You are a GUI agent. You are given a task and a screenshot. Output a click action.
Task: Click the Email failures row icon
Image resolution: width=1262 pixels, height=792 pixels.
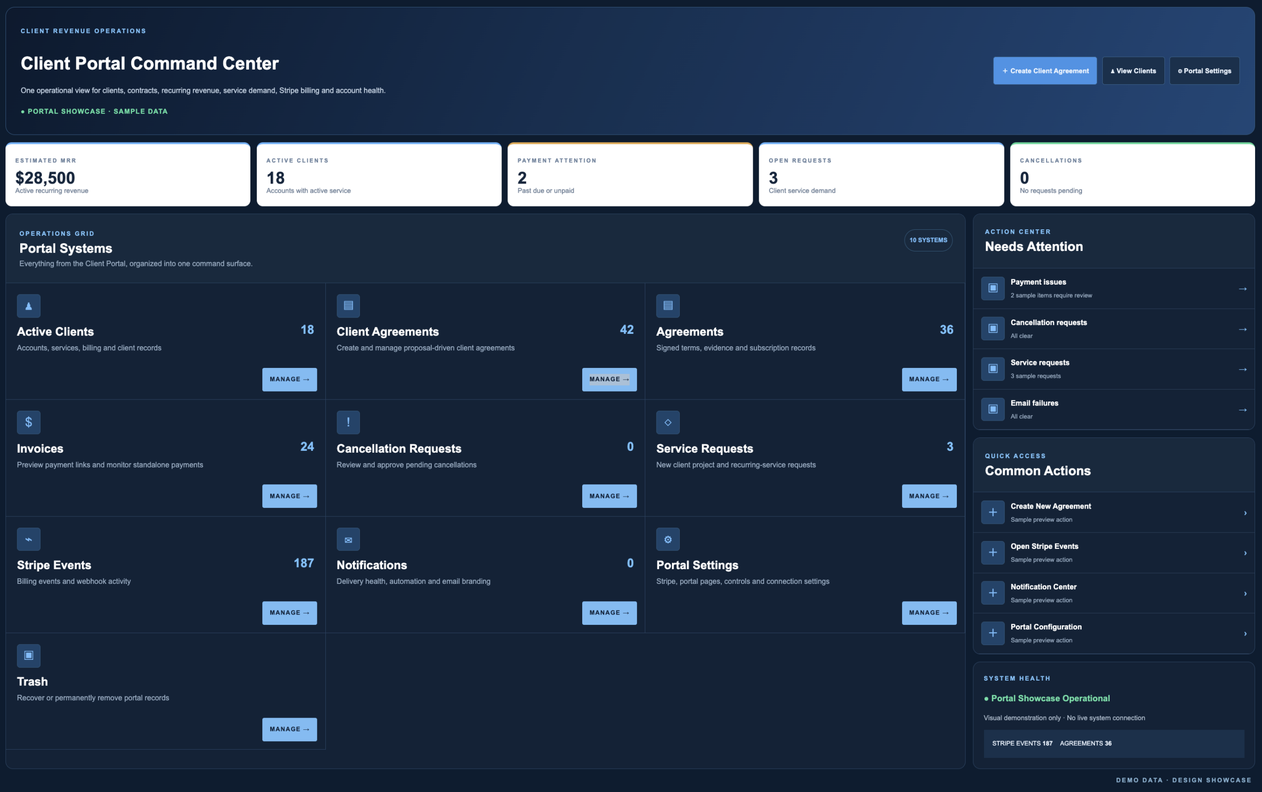[992, 409]
